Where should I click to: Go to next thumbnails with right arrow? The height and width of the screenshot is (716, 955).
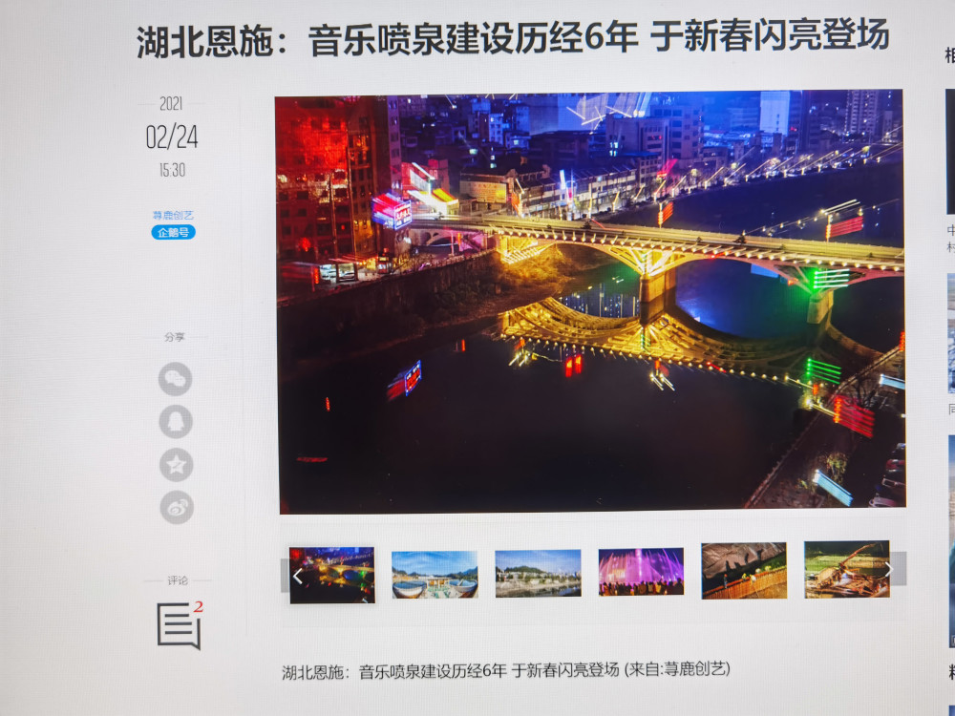889,569
